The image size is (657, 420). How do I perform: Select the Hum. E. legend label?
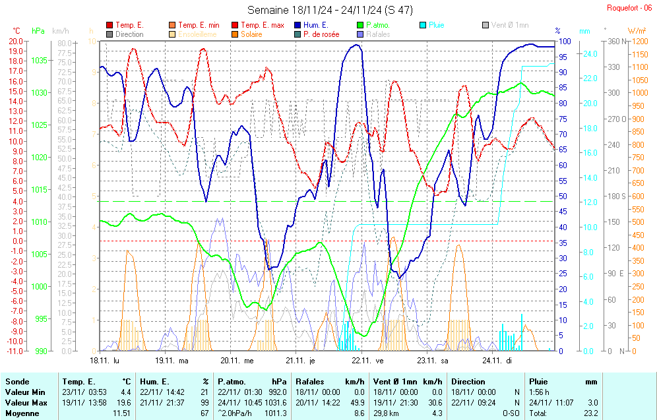316,25
